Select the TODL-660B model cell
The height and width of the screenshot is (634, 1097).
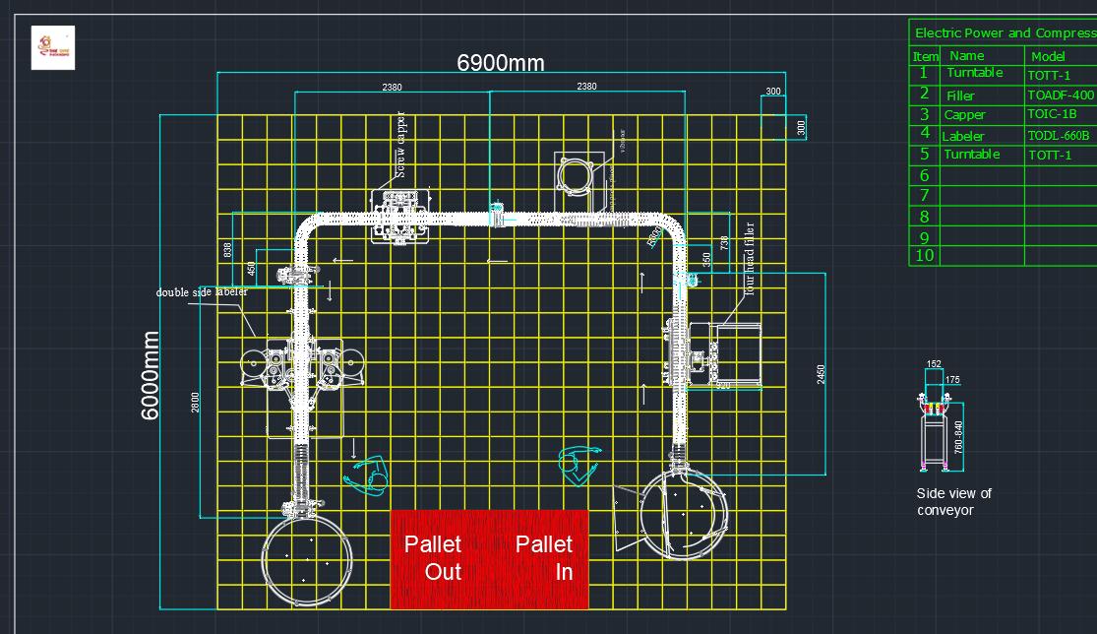pos(1058,136)
